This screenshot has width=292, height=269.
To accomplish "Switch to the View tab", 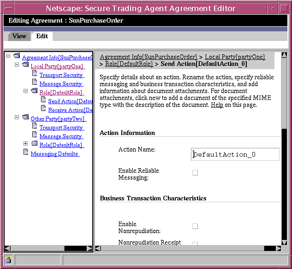I will click(x=19, y=36).
